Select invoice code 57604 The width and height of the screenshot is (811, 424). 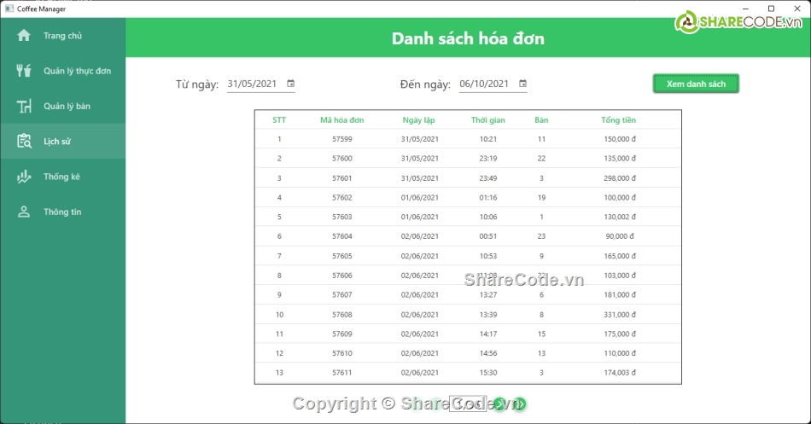[x=341, y=236]
